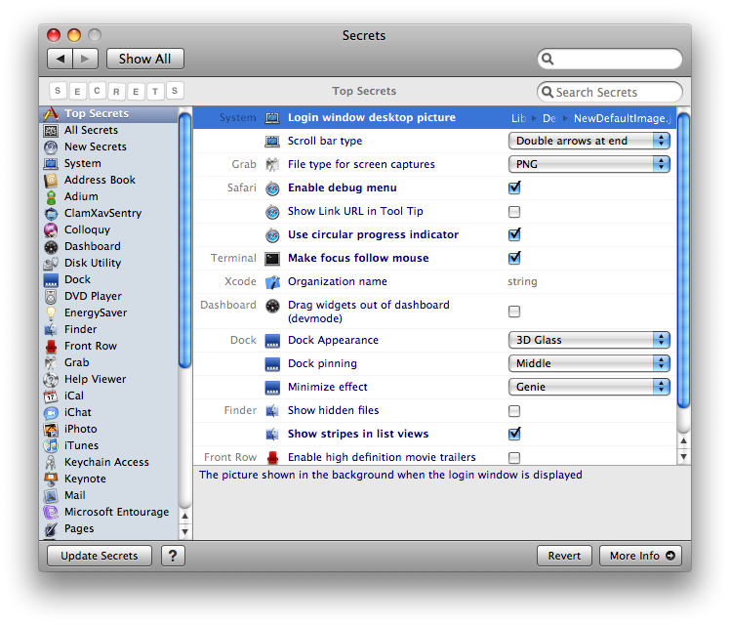Select Top Secrets icon in sidebar
The height and width of the screenshot is (625, 730).
51,113
